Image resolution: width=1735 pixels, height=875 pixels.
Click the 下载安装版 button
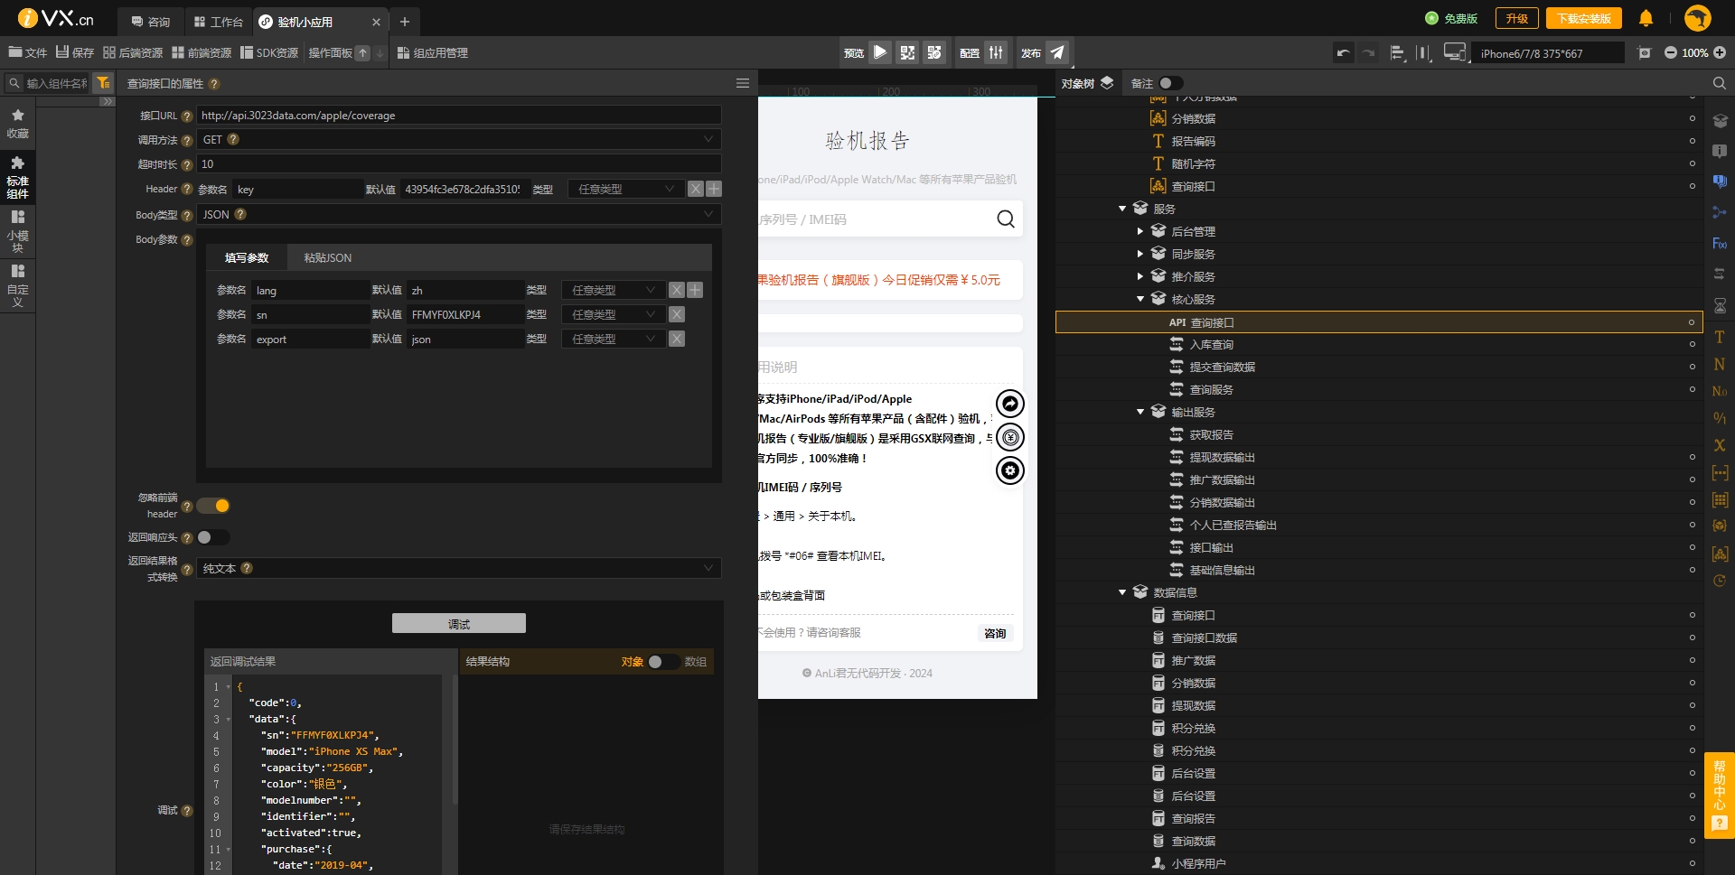[1583, 18]
